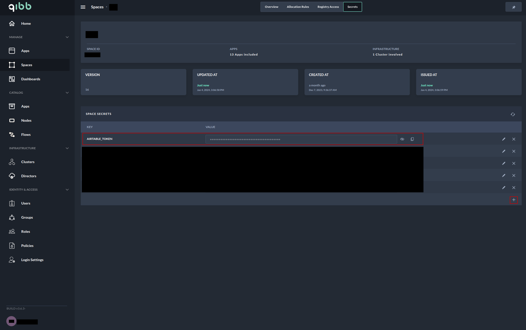Open the hamburger navigation menu
Image resolution: width=526 pixels, height=330 pixels.
[x=83, y=7]
